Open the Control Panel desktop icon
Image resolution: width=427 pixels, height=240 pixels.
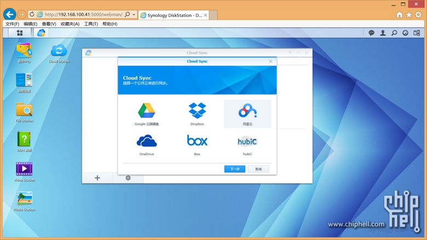coord(24,83)
